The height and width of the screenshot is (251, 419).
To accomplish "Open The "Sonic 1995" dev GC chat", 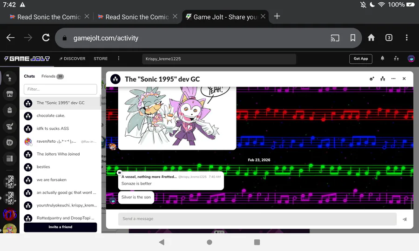I will 61,103.
